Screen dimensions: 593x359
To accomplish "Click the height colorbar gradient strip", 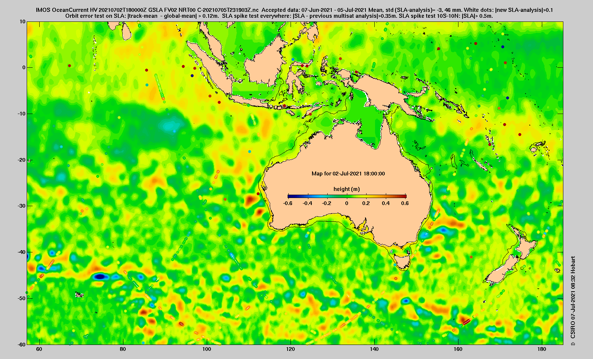I will [347, 196].
